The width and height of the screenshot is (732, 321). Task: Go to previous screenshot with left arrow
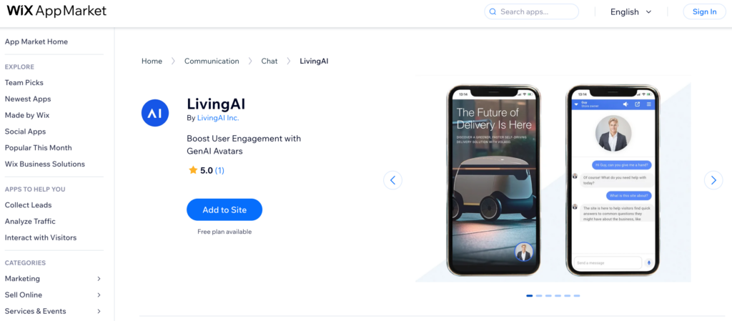[392, 180]
